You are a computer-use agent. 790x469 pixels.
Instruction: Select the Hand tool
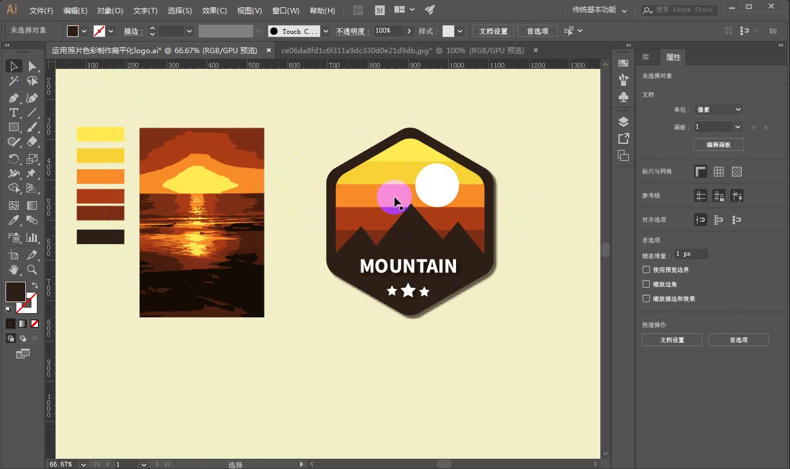pyautogui.click(x=13, y=270)
